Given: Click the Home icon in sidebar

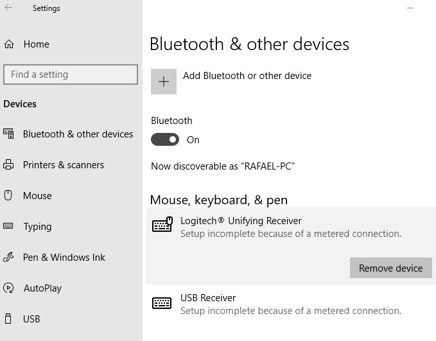Looking at the screenshot, I should [x=8, y=44].
